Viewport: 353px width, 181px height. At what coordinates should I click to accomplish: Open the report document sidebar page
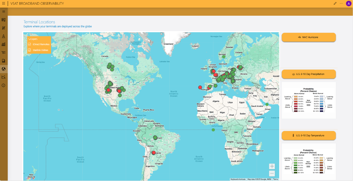[4, 61]
